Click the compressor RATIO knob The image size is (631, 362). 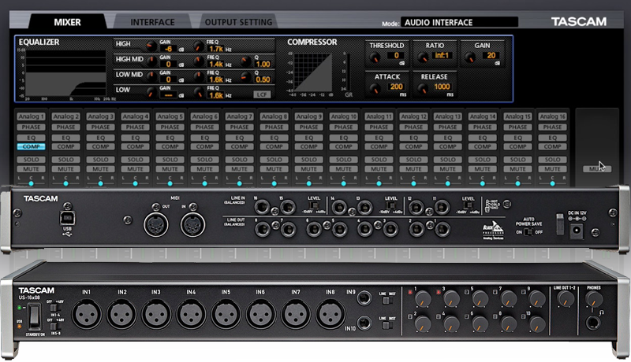pyautogui.click(x=423, y=57)
